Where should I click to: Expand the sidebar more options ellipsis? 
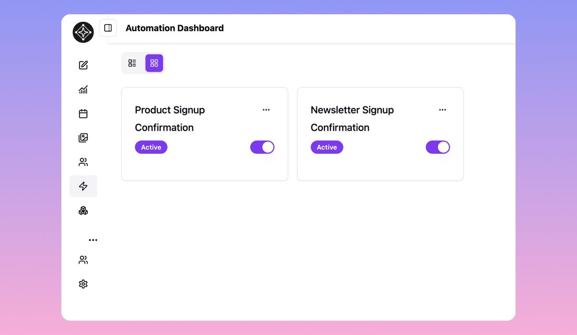(93, 240)
